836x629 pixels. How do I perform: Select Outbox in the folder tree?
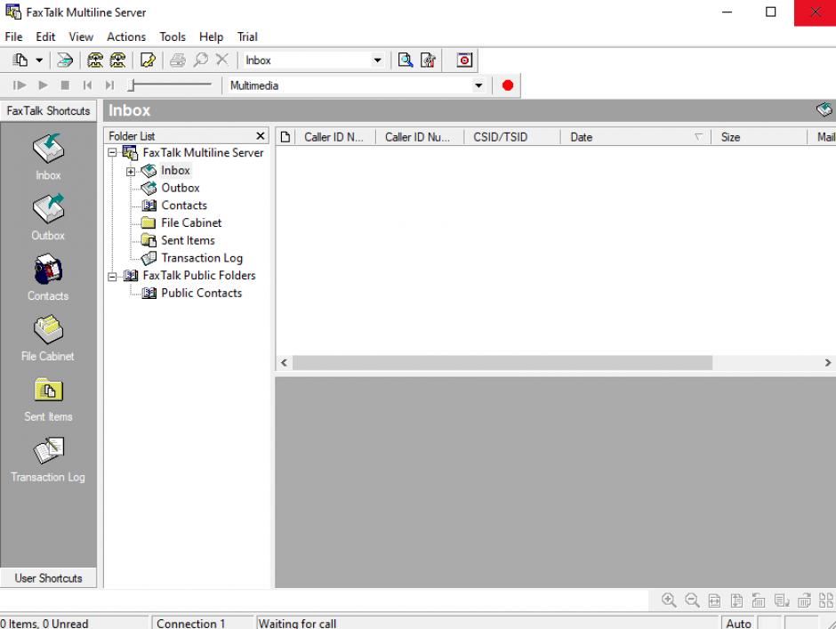(x=181, y=188)
